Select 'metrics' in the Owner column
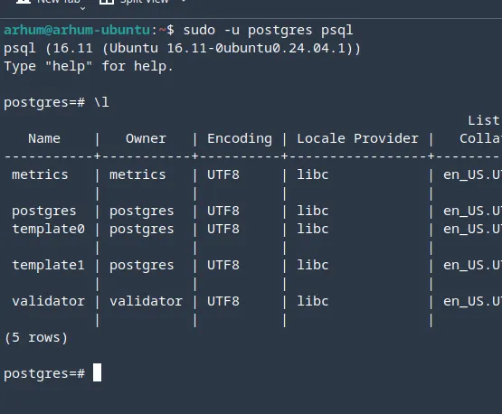 point(137,175)
